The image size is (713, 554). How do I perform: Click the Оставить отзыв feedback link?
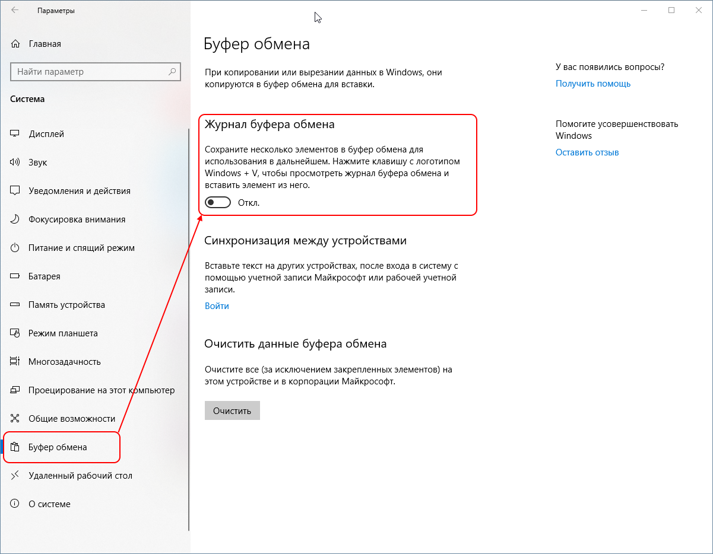(587, 152)
